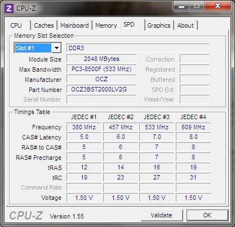Click the RAS# Precharge row label
The image size is (235, 227).
(38, 158)
